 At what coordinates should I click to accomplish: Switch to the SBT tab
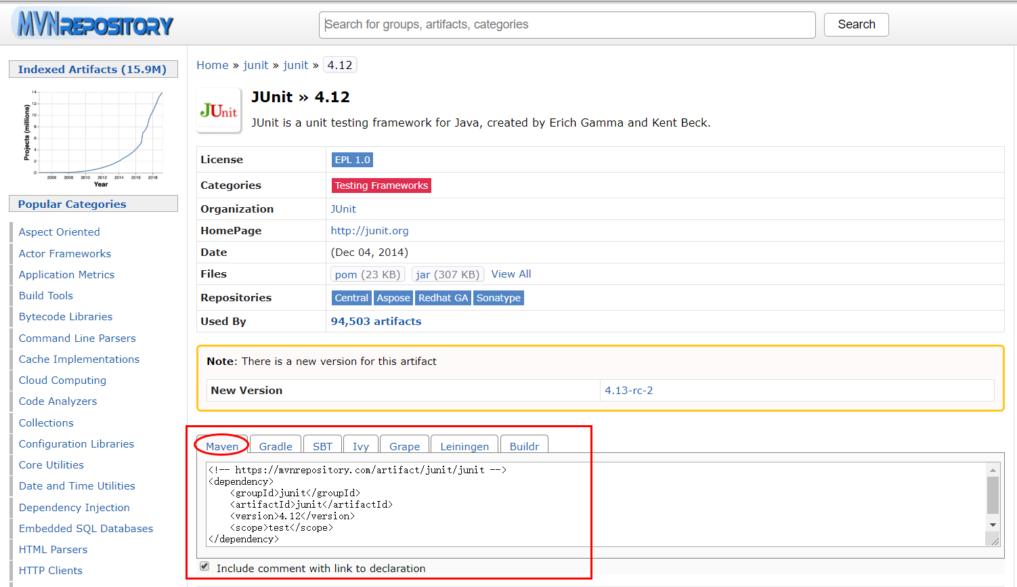click(x=322, y=446)
